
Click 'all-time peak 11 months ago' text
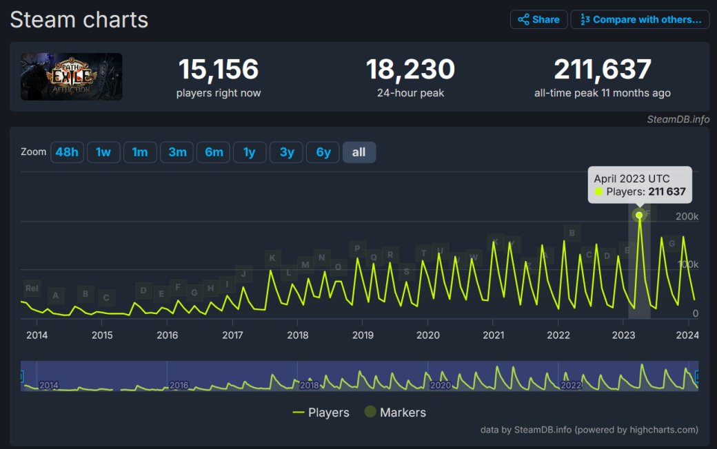pos(603,93)
